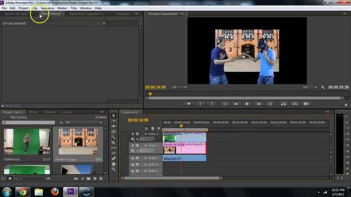Toggle sync lock on Video 1 track

pos(138,146)
